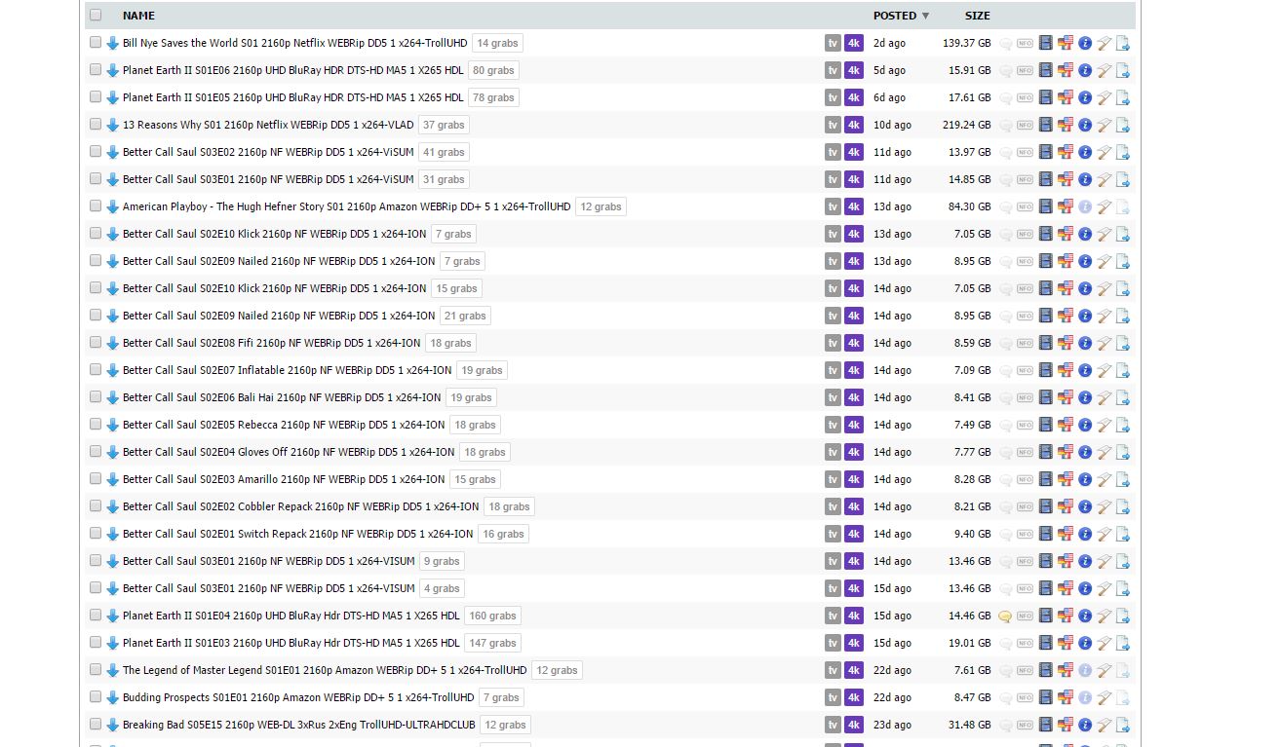
Task: Click page-arrow icon for Better Call Saul Cobbler Repack
Action: pos(1123,506)
